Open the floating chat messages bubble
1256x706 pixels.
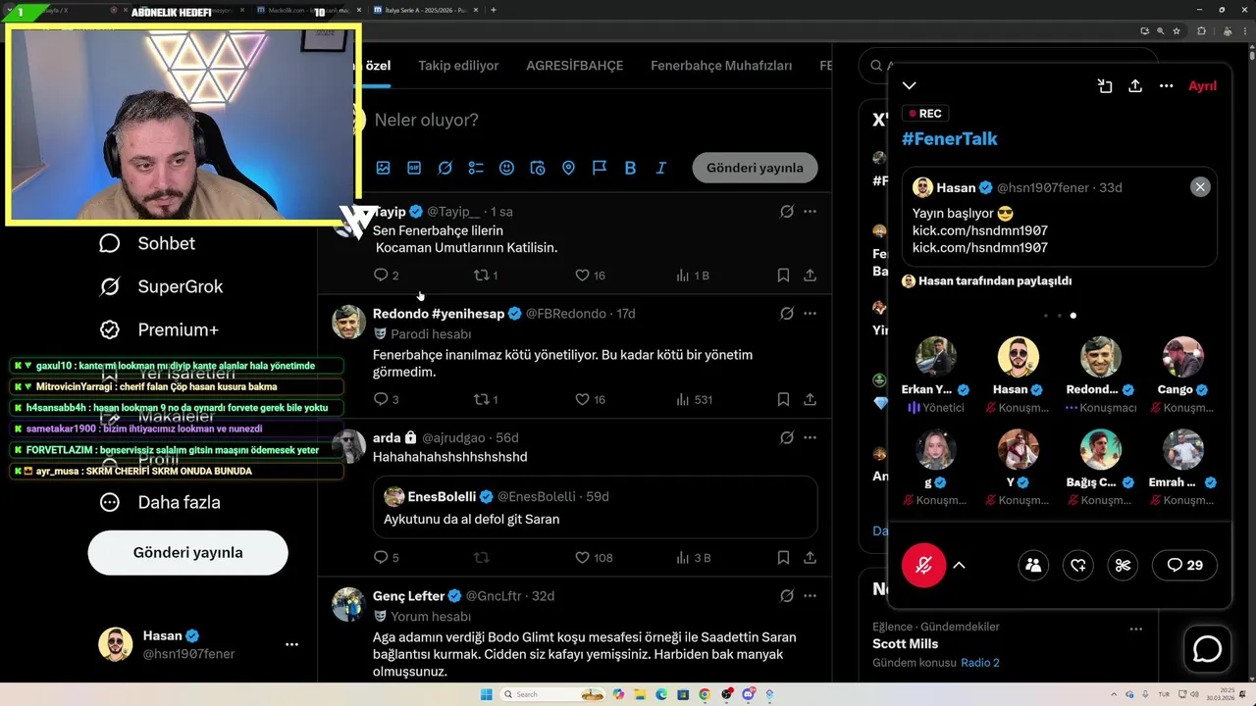coord(1207,649)
